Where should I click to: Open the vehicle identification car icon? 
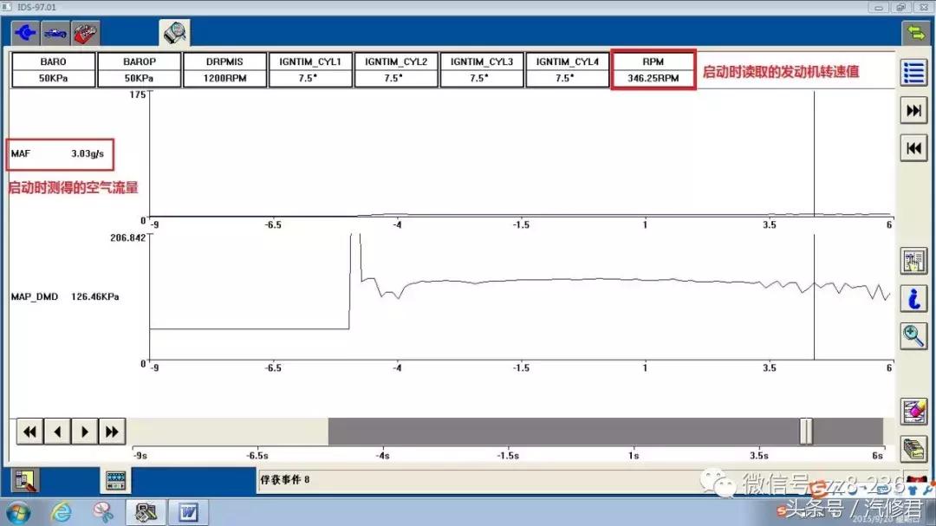55,33
